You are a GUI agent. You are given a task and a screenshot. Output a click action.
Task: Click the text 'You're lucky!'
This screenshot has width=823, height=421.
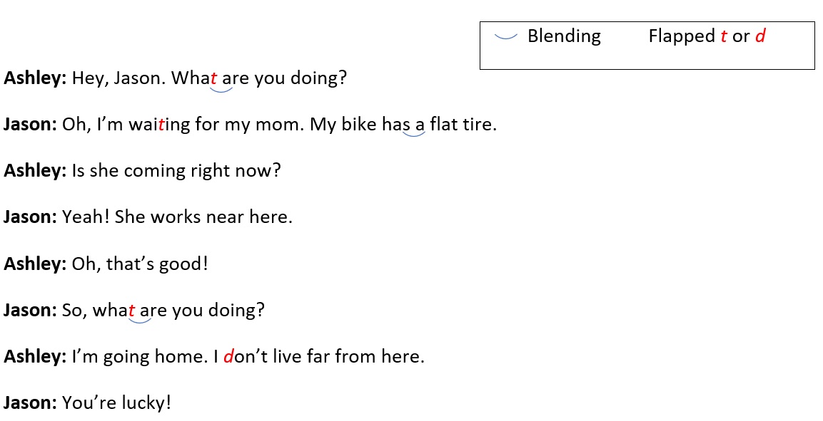point(116,403)
